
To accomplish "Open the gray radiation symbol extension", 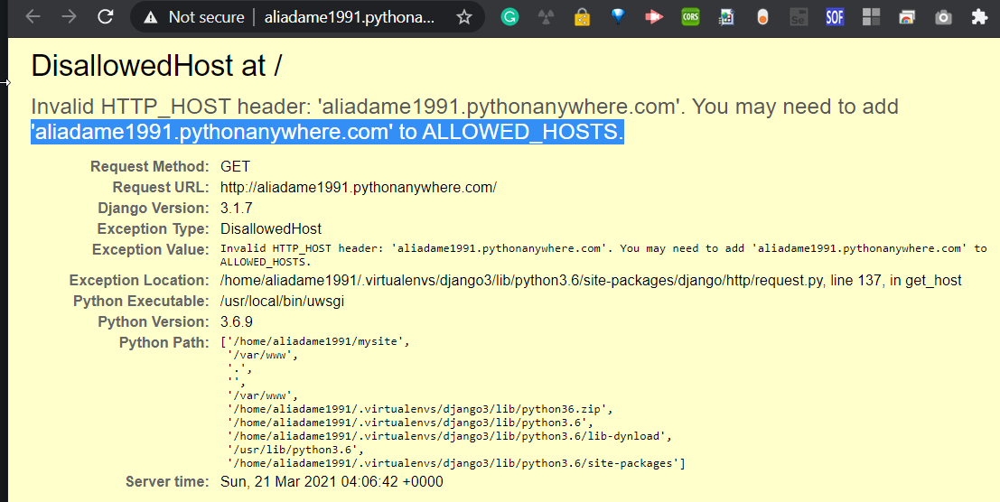I will (x=546, y=17).
